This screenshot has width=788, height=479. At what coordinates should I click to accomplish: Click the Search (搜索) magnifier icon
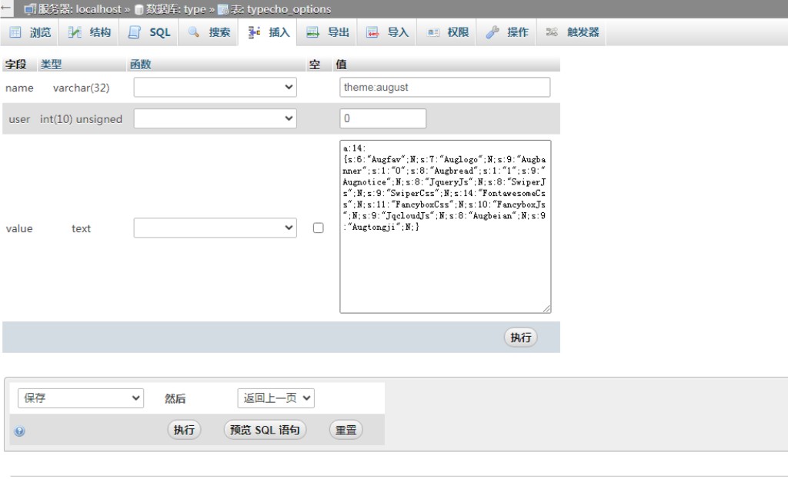(193, 32)
